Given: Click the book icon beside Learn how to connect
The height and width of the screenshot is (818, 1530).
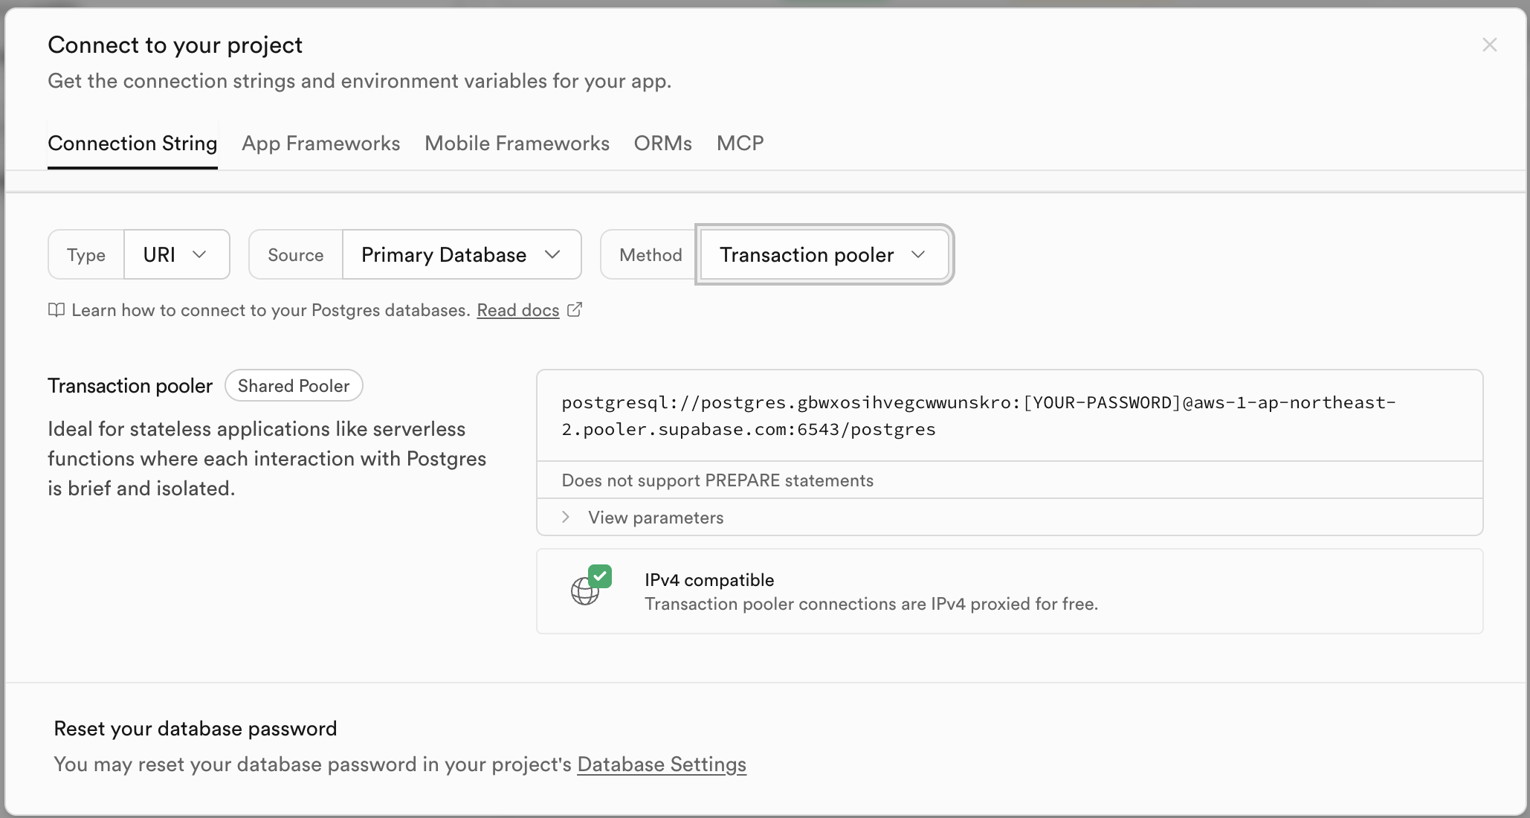Looking at the screenshot, I should tap(57, 310).
